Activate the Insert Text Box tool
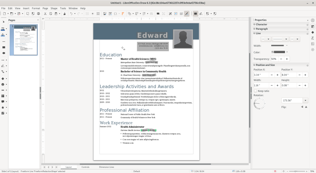The width and height of the screenshot is (316, 173). (x=110, y=13)
